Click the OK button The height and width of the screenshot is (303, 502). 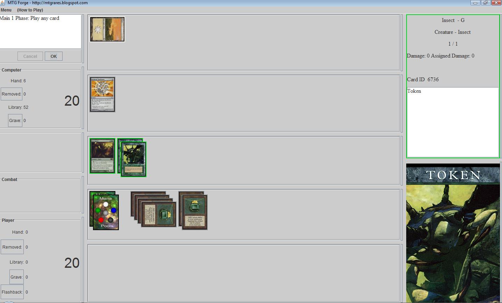click(x=53, y=56)
